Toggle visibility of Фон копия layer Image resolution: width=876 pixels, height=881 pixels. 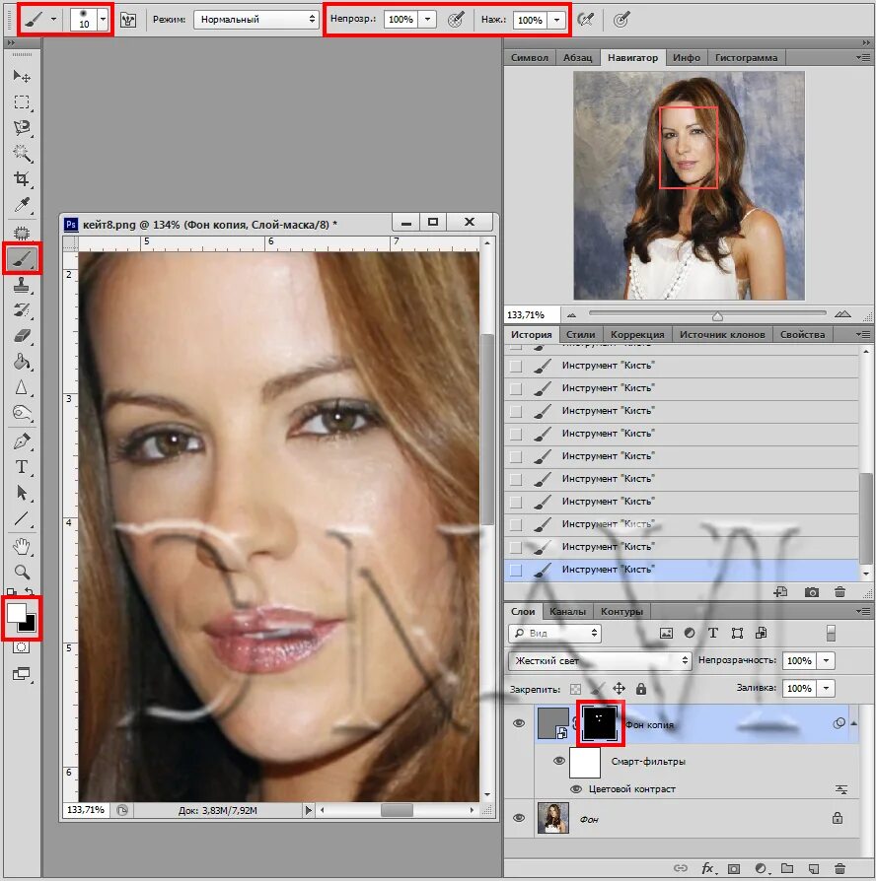[x=519, y=723]
